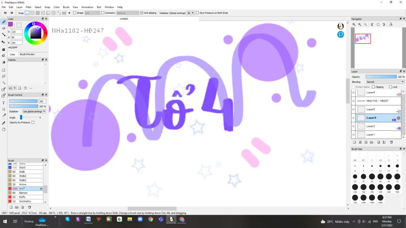Screen dimensions: 406x228
Task: Adjust the layer Opacity slider
Action: tap(381, 77)
